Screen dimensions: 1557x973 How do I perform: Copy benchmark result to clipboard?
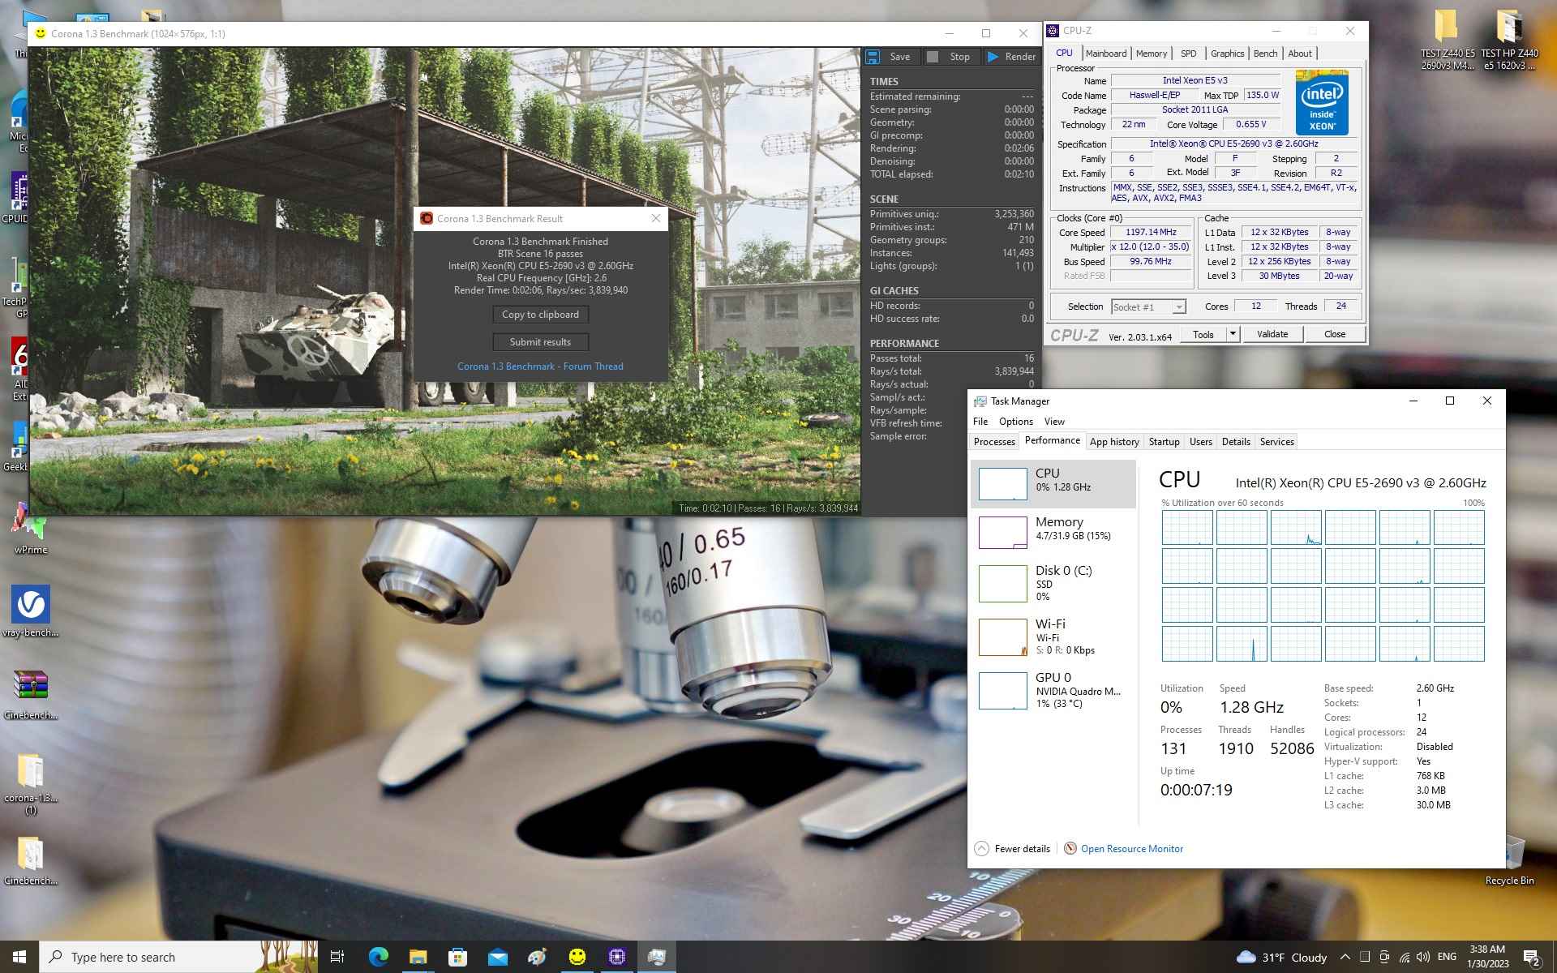point(540,315)
